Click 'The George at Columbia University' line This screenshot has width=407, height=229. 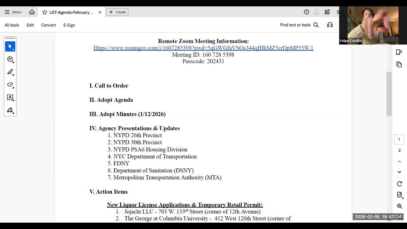point(208,219)
